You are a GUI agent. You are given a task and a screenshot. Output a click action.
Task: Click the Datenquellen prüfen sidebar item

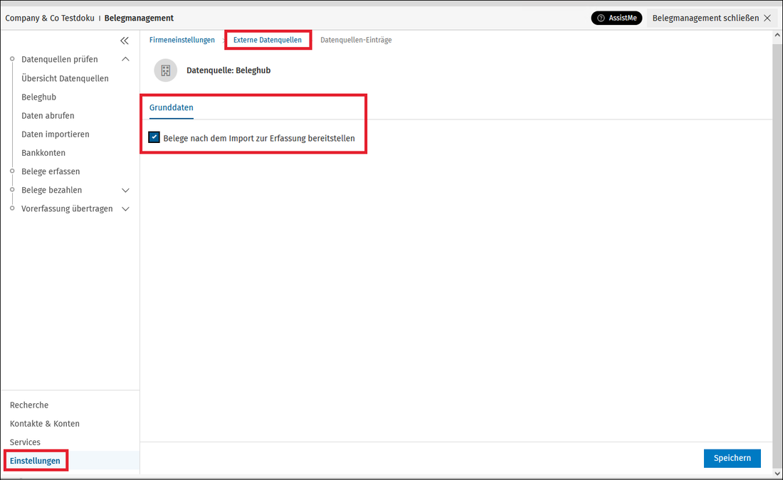[59, 59]
